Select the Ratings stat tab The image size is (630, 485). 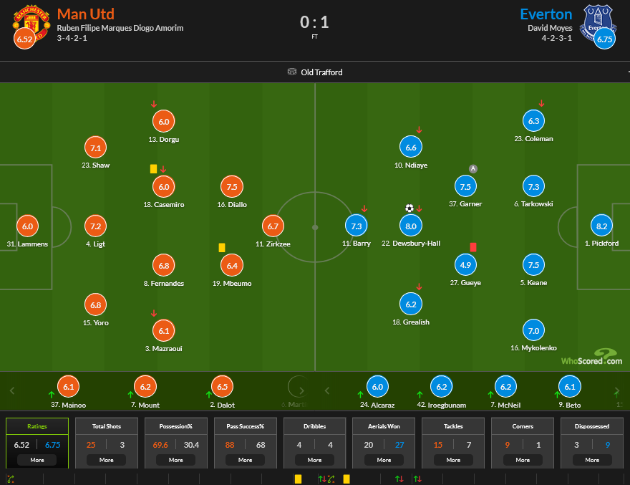coord(37,426)
